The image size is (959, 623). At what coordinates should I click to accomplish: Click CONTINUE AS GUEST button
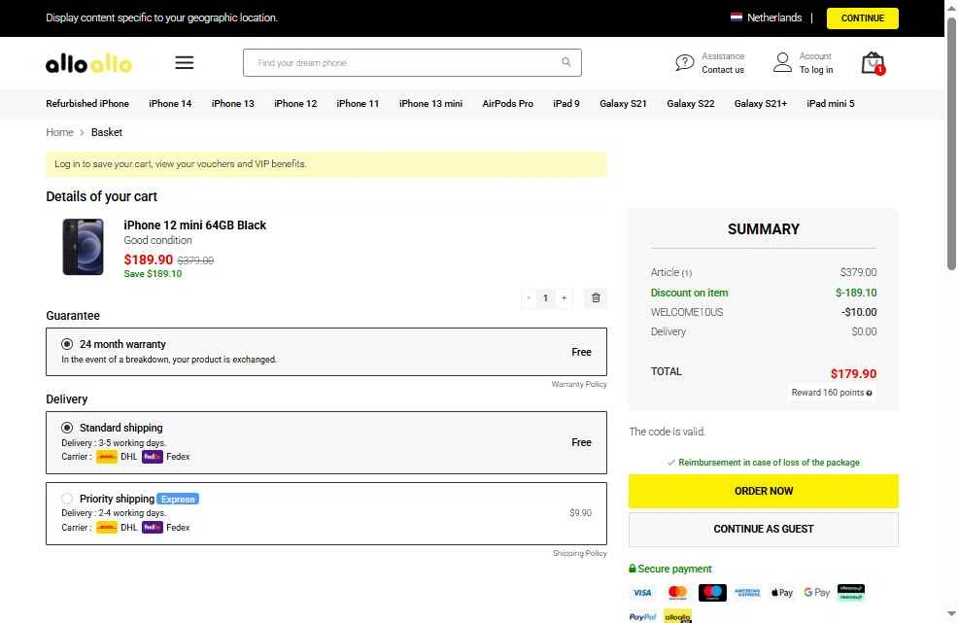click(x=764, y=529)
